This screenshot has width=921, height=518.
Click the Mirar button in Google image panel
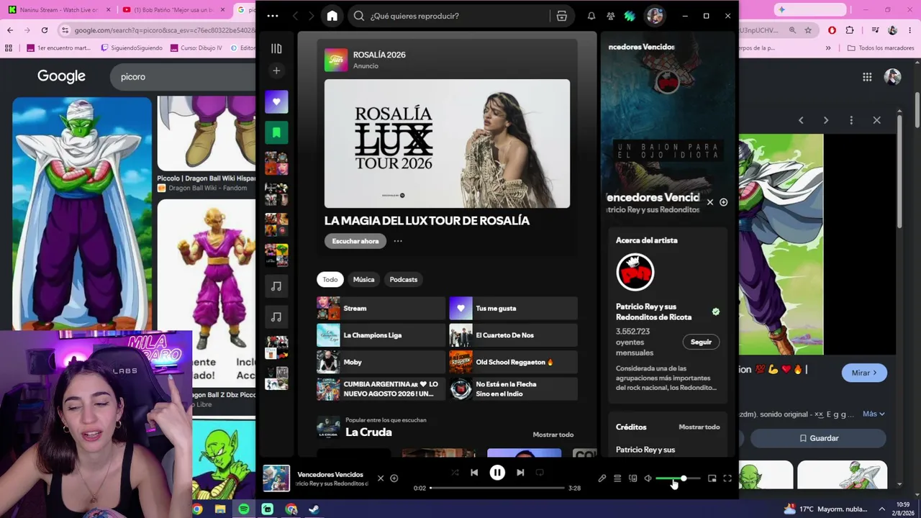point(864,373)
